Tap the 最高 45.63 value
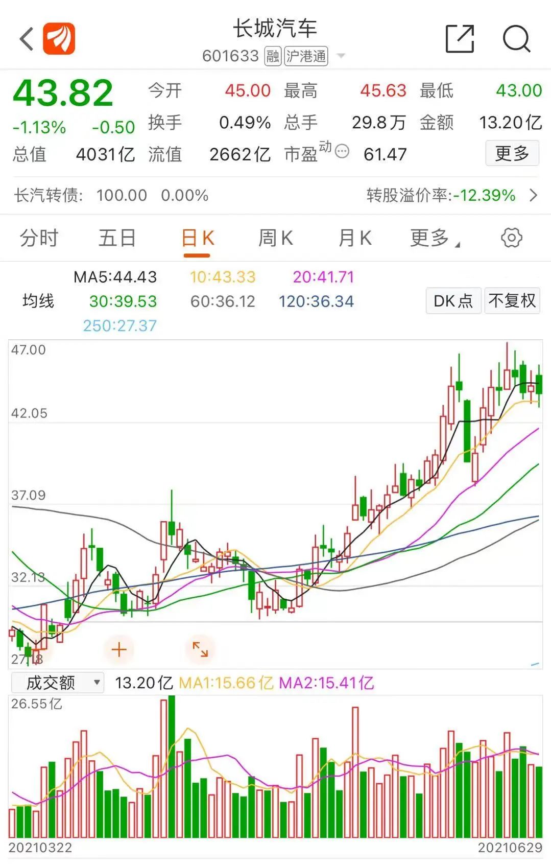Screen dimensions: 551x866 click(x=383, y=91)
